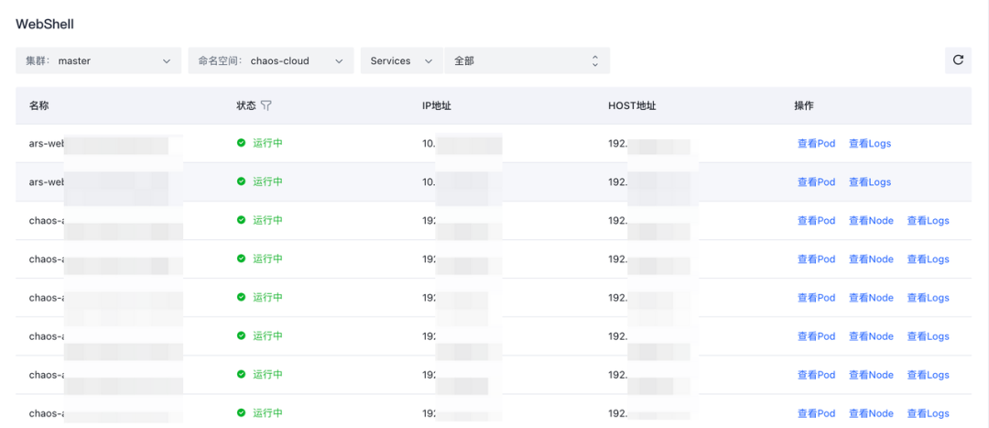Open 查看Logs in the first chaos row
Image resolution: width=989 pixels, height=428 pixels.
928,221
